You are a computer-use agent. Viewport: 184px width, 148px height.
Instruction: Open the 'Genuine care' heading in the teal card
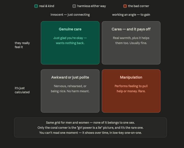70,29
